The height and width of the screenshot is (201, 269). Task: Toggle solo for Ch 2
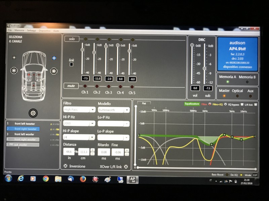click(97, 39)
